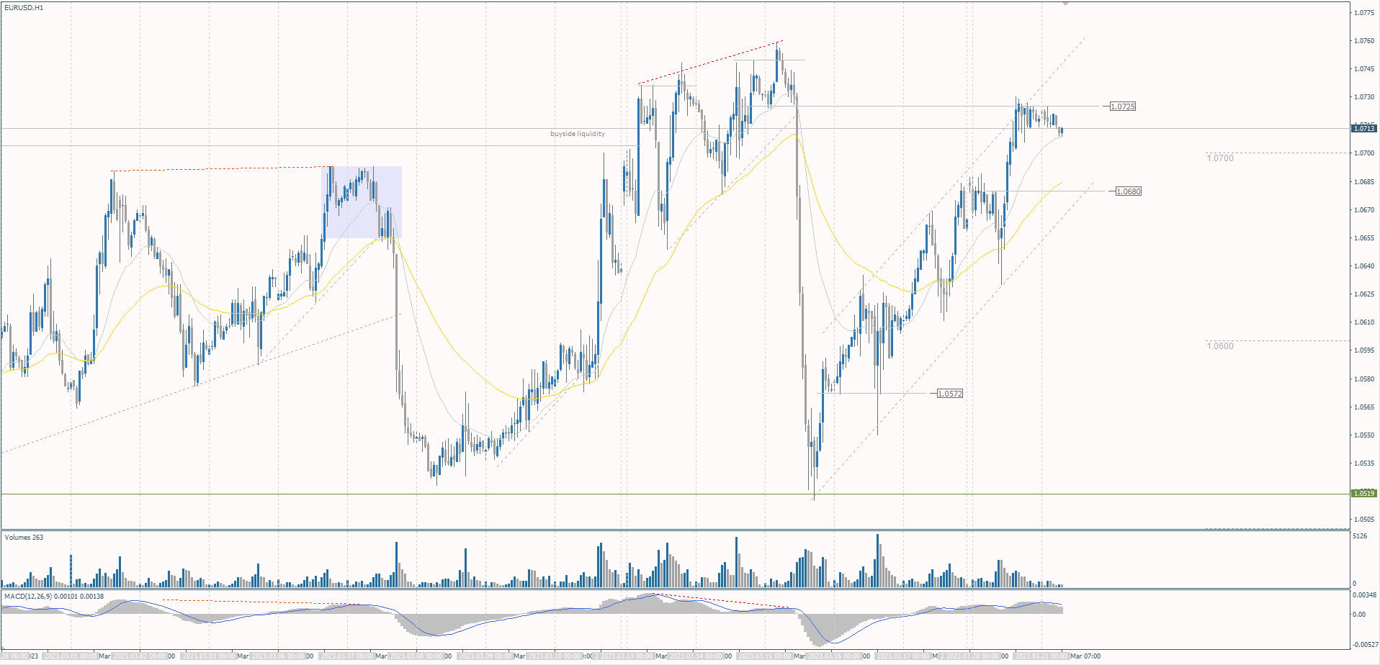This screenshot has height=665, width=1380.
Task: Select the blue shaded rectangle object
Action: click(x=362, y=202)
